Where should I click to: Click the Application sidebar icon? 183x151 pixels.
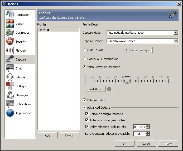pos(10,14)
